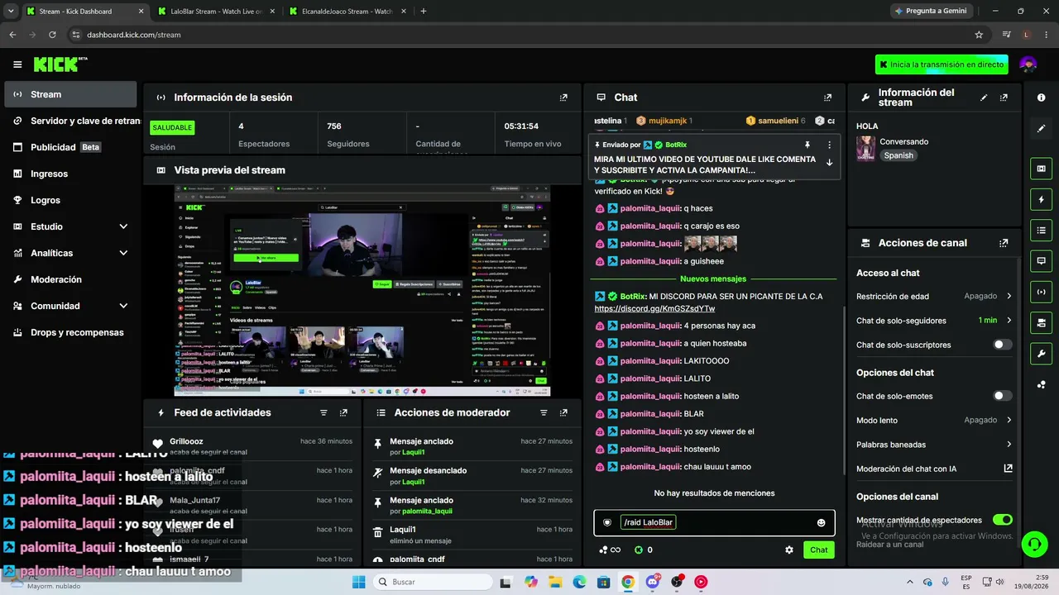
Task: Toggle Chat de solo-suscriptores switch
Action: pyautogui.click(x=1002, y=345)
